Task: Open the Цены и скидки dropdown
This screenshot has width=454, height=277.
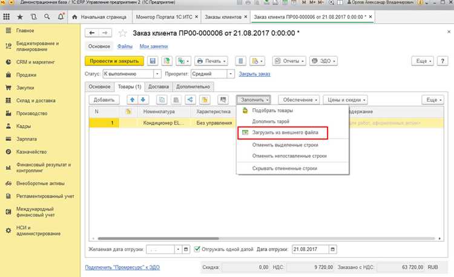Action: (x=346, y=100)
